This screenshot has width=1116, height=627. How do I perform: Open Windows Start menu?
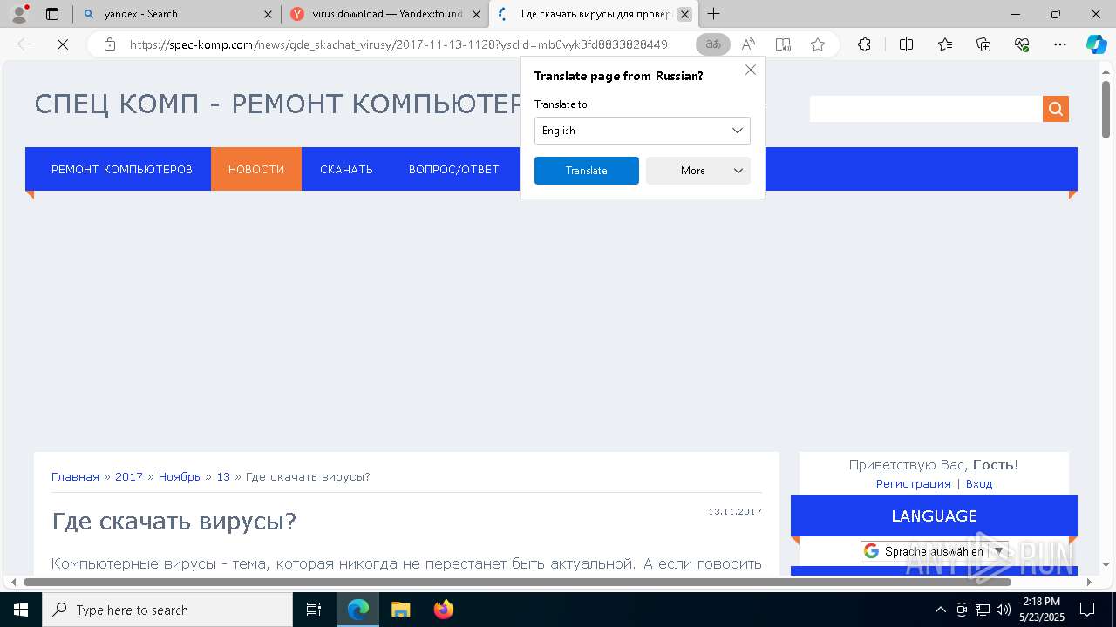[x=20, y=610]
